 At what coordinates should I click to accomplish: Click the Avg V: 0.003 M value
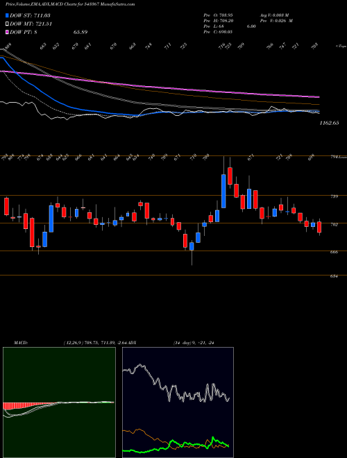click(274, 15)
